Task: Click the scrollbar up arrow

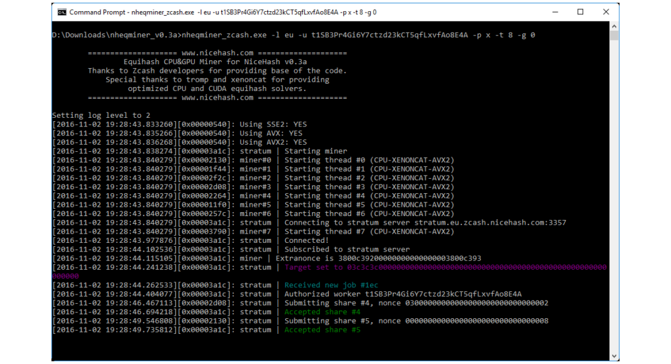Action: click(x=614, y=26)
